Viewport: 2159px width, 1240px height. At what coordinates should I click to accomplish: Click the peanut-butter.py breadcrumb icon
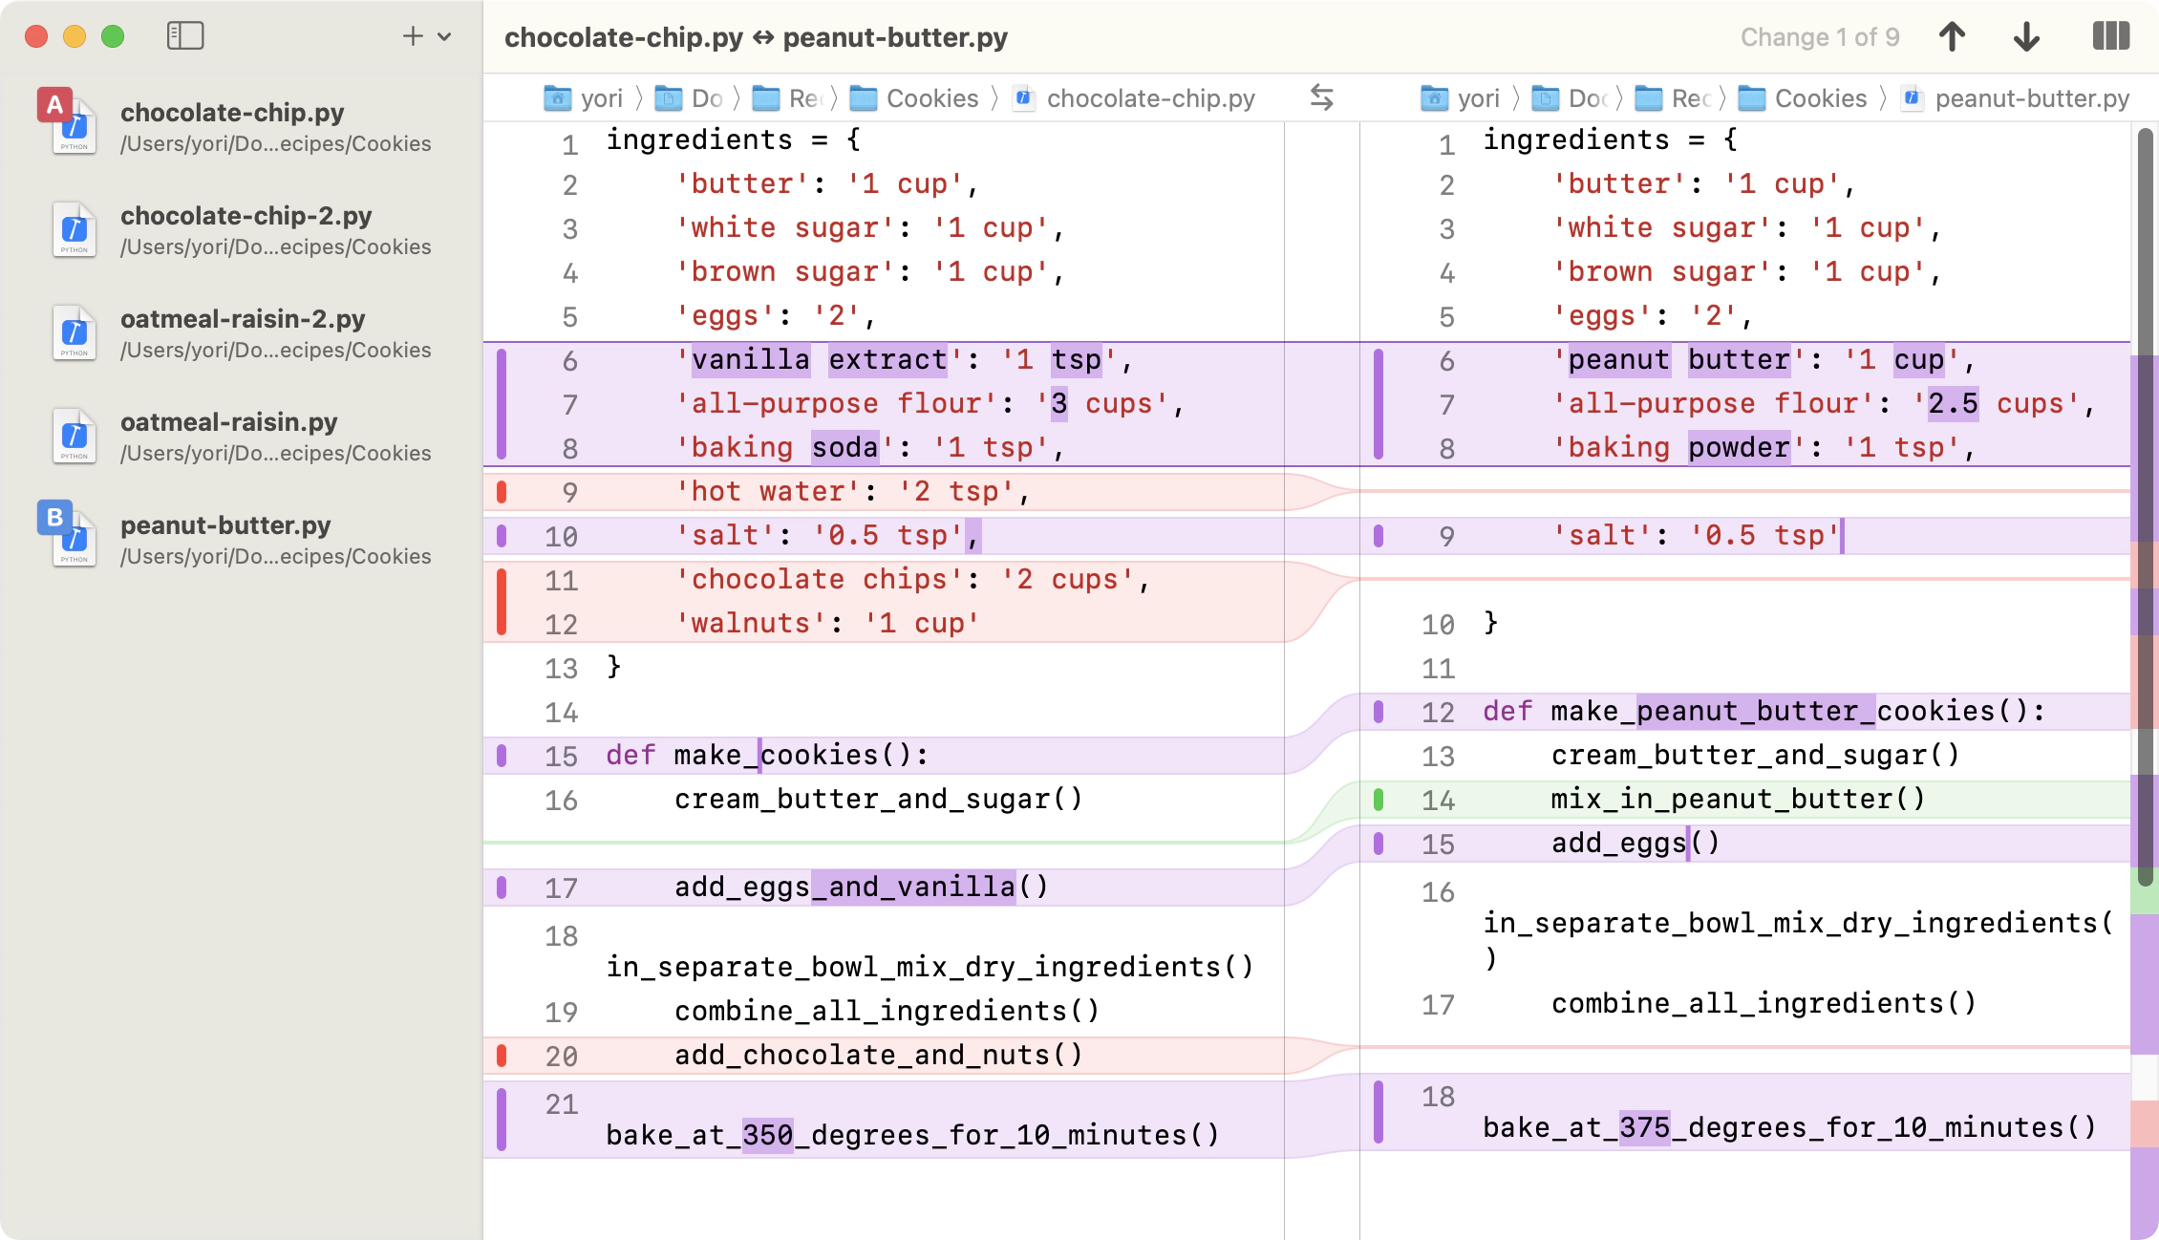(x=1914, y=97)
